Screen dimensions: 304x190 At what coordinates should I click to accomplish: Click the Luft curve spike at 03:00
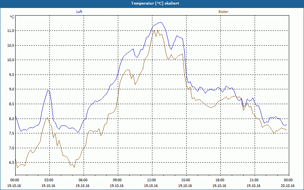pyautogui.click(x=49, y=90)
